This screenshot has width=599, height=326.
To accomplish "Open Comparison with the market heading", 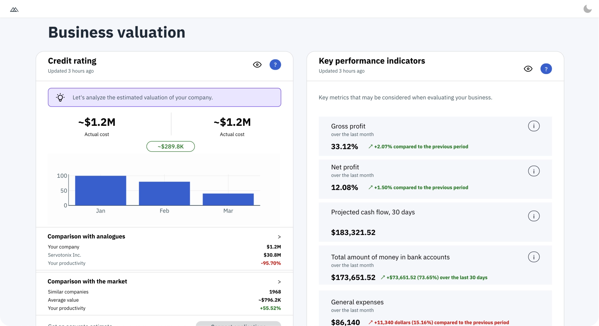I will (x=87, y=281).
